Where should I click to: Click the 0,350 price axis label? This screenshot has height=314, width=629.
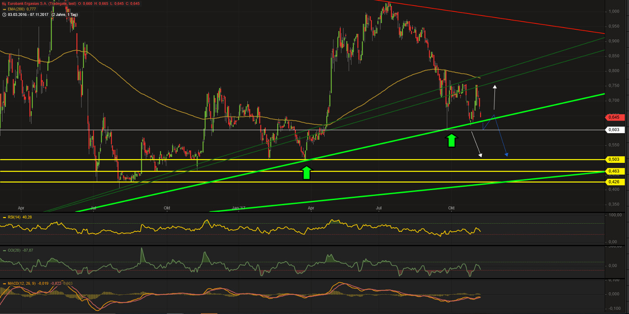coord(613,204)
